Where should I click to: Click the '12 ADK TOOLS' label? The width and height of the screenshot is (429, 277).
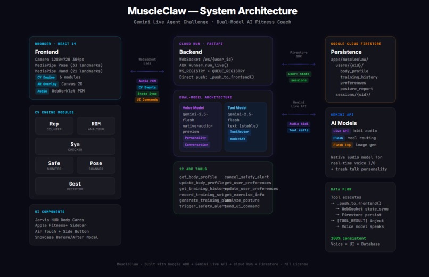[193, 169]
